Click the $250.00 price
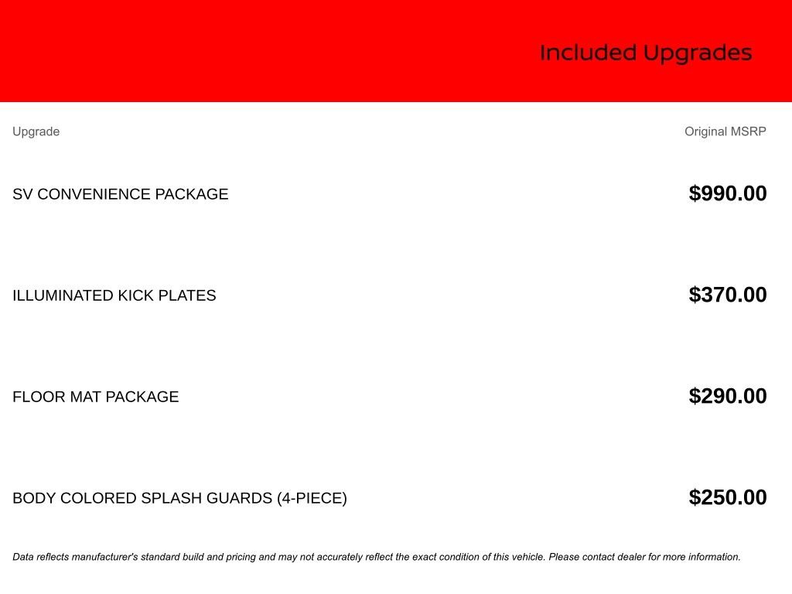The image size is (792, 594). pyautogui.click(x=727, y=497)
